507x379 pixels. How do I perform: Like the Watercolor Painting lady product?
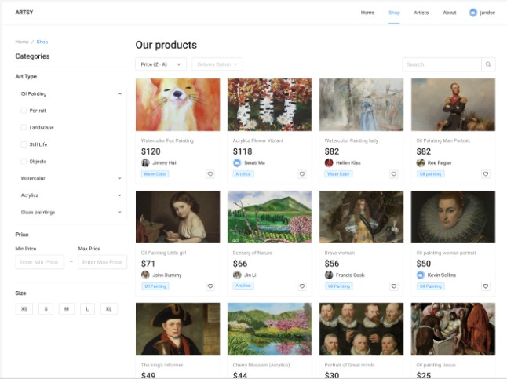394,174
